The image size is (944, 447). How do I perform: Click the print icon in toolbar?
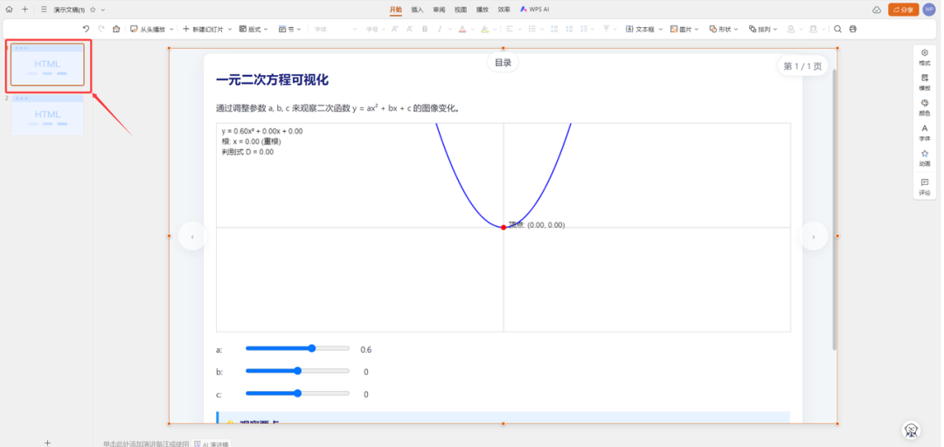853,29
